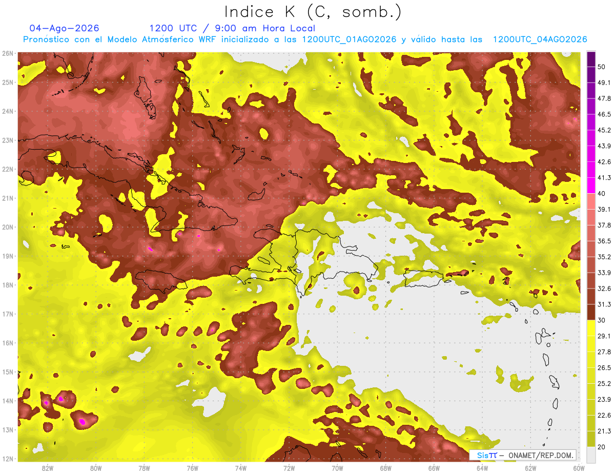Click the colorbar value 40
This screenshot has height=475, width=615.
[603, 194]
